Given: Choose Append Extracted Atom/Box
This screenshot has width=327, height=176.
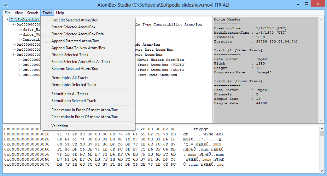Looking at the screenshot, I should click(x=88, y=41).
